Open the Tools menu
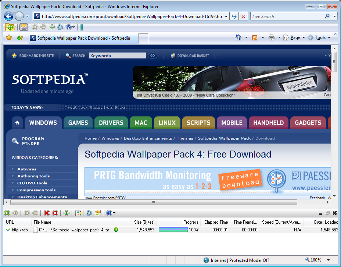 (x=319, y=37)
